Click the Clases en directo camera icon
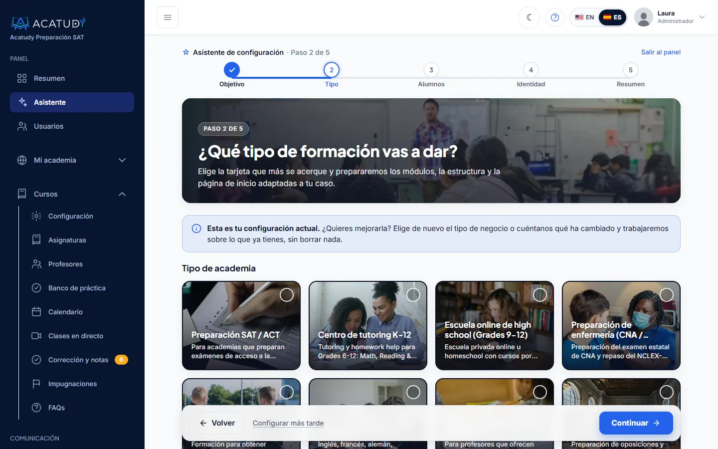The width and height of the screenshot is (718, 449). tap(36, 336)
